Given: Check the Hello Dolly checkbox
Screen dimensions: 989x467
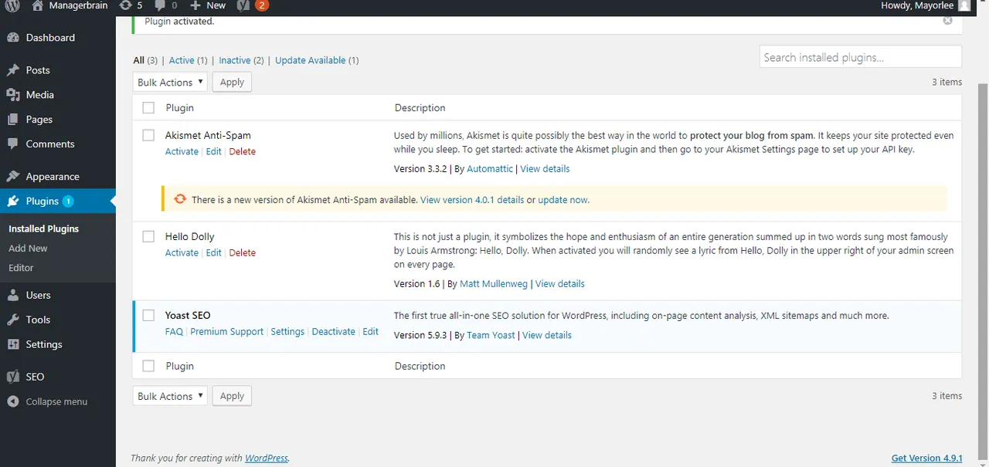Looking at the screenshot, I should [x=148, y=237].
